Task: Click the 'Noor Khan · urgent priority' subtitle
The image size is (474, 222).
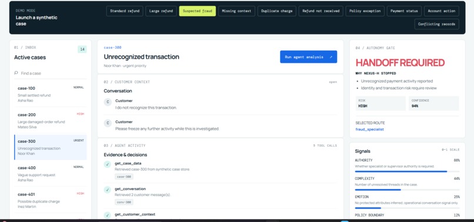Action: 125,66
